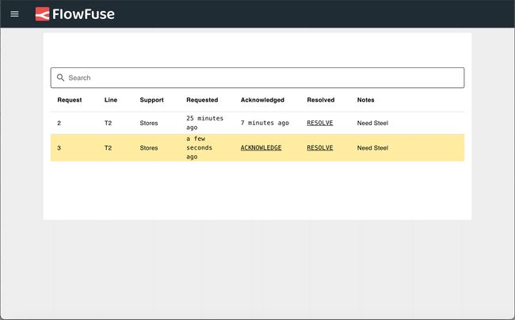Click the magnifier icon in search bar

[60, 78]
